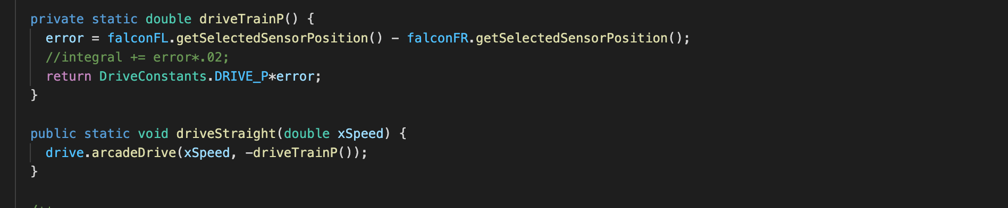1008x208 pixels.
Task: Click the second getSelectedSensorPosition call
Action: pos(572,38)
